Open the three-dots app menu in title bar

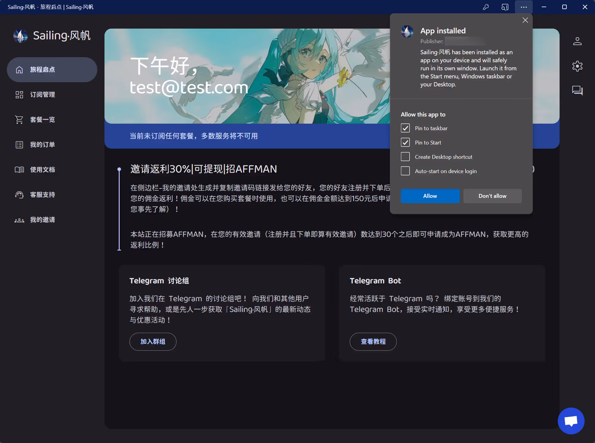point(524,7)
